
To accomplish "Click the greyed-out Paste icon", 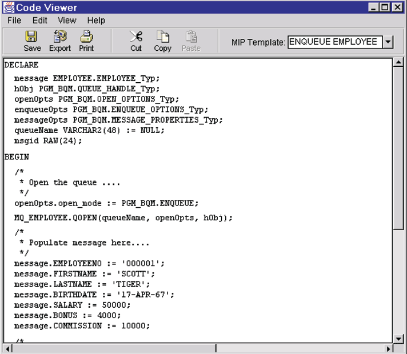I will [x=191, y=37].
